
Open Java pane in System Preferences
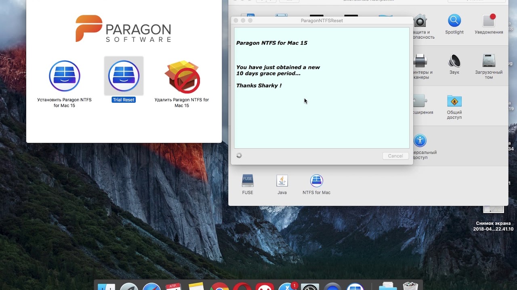(282, 181)
